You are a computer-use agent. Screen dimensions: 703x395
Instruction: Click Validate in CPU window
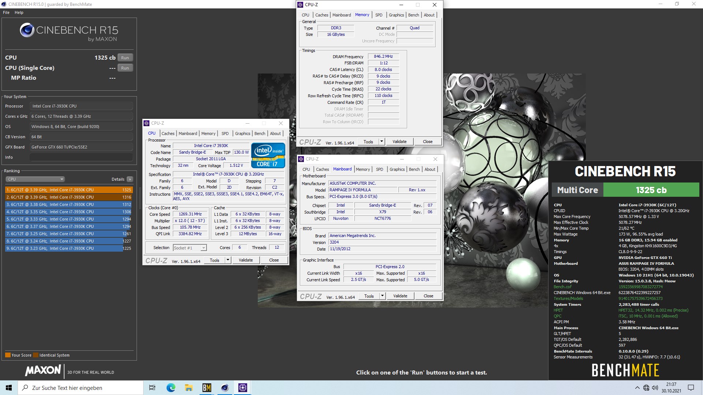(x=246, y=260)
